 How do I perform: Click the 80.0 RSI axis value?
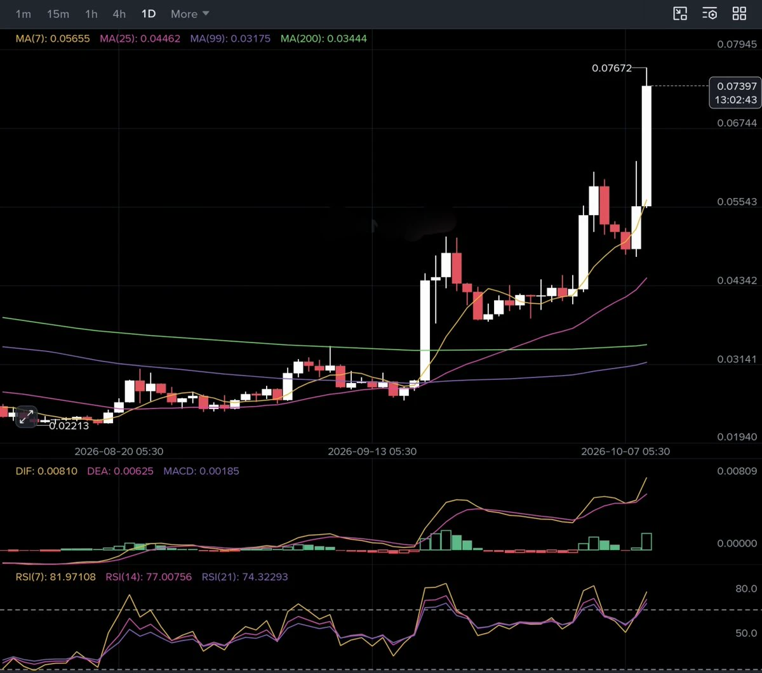745,589
